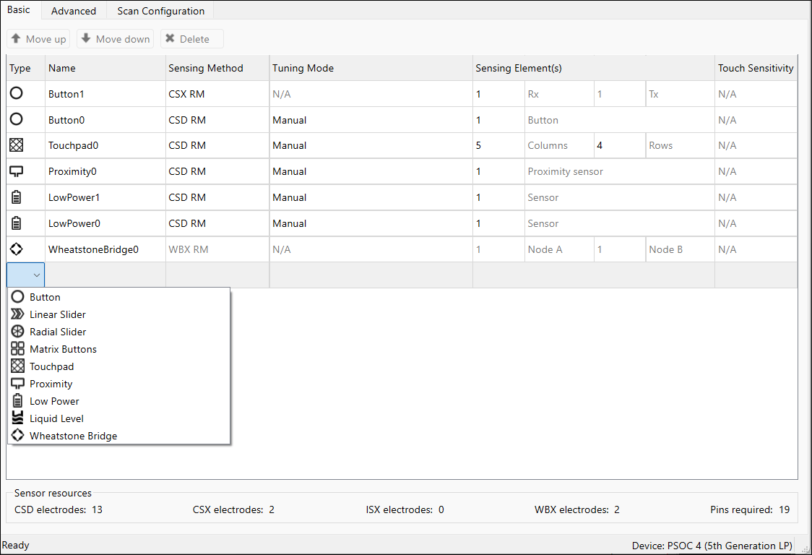Image resolution: width=812 pixels, height=555 pixels.
Task: Switch to the Advanced tab
Action: point(74,11)
